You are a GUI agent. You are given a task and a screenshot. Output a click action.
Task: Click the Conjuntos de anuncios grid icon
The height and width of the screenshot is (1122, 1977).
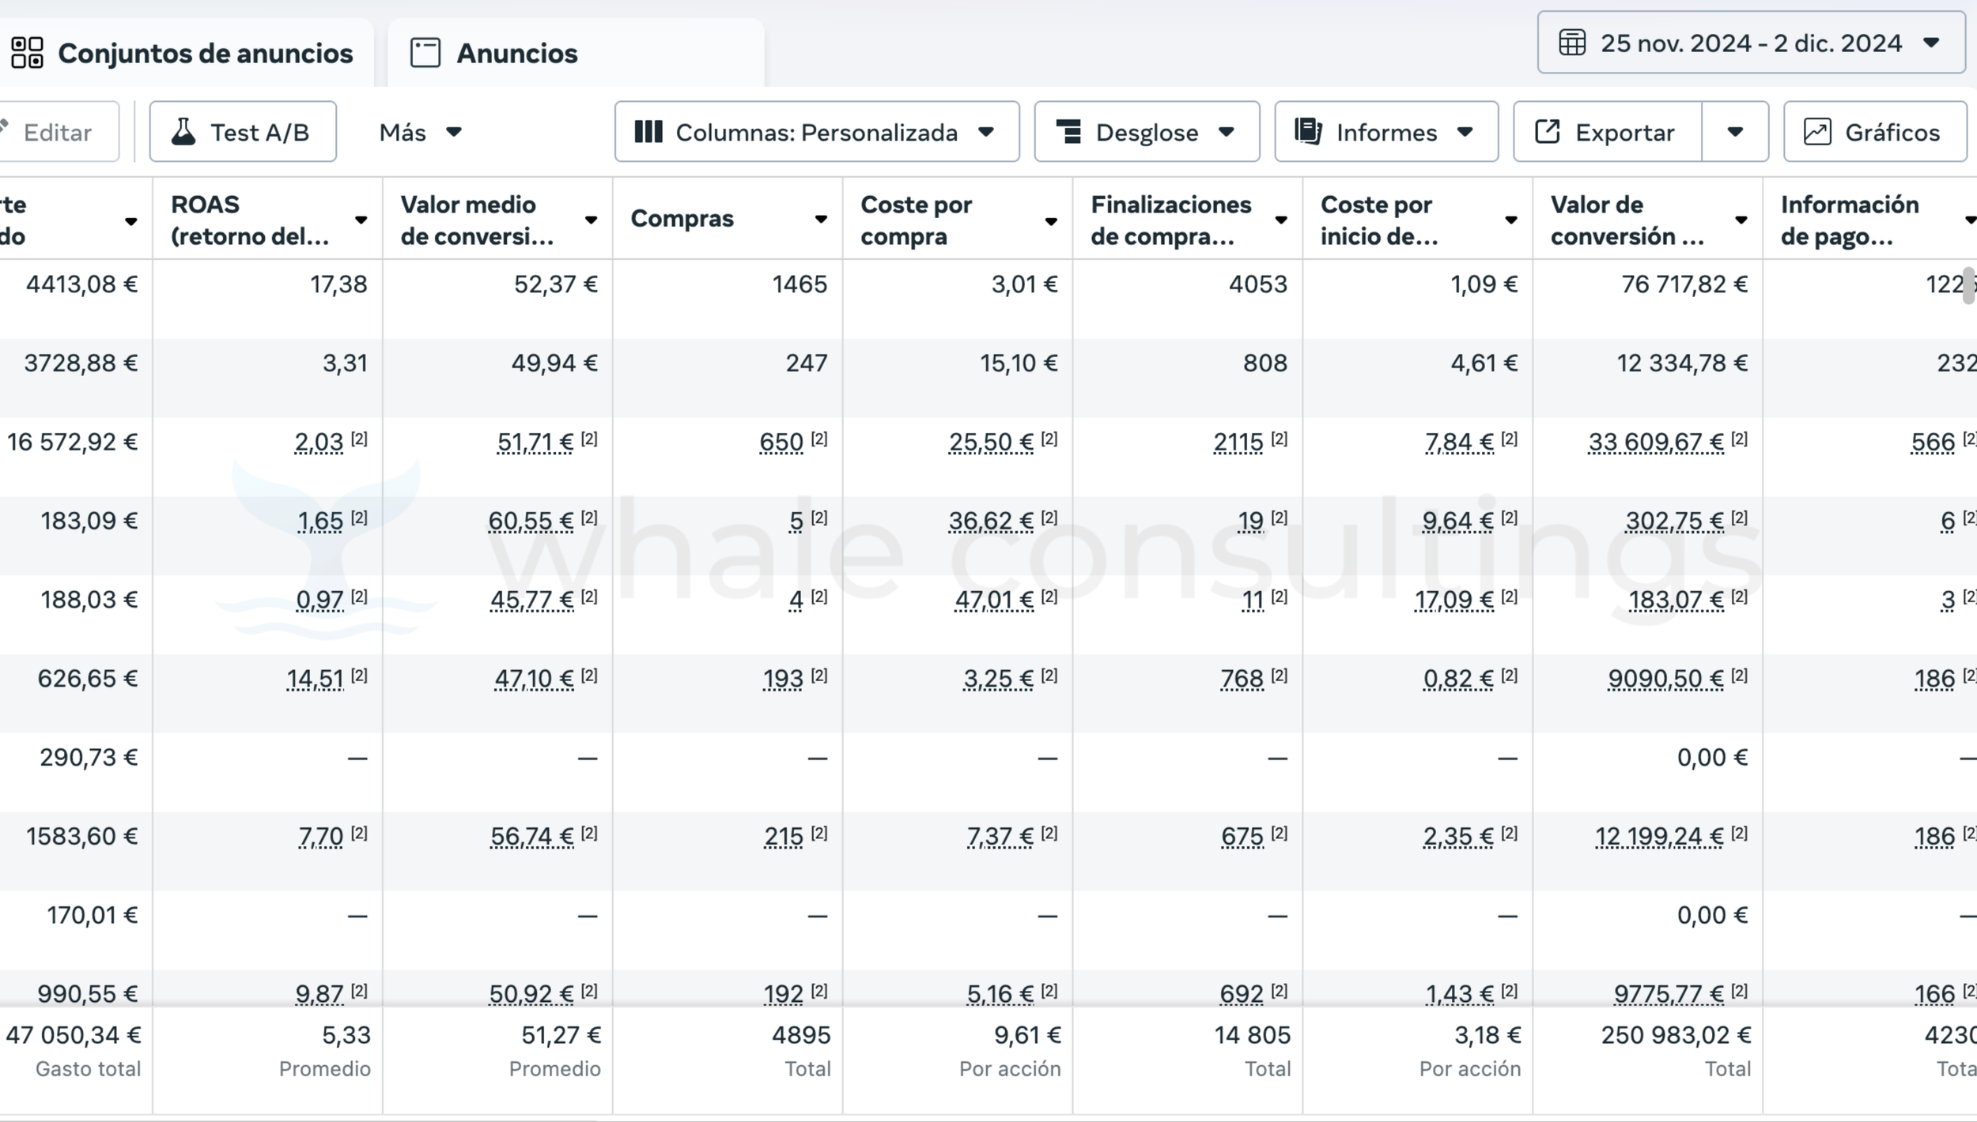point(27,53)
